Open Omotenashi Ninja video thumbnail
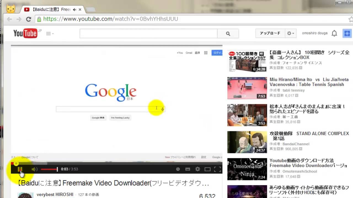 coord(247,169)
